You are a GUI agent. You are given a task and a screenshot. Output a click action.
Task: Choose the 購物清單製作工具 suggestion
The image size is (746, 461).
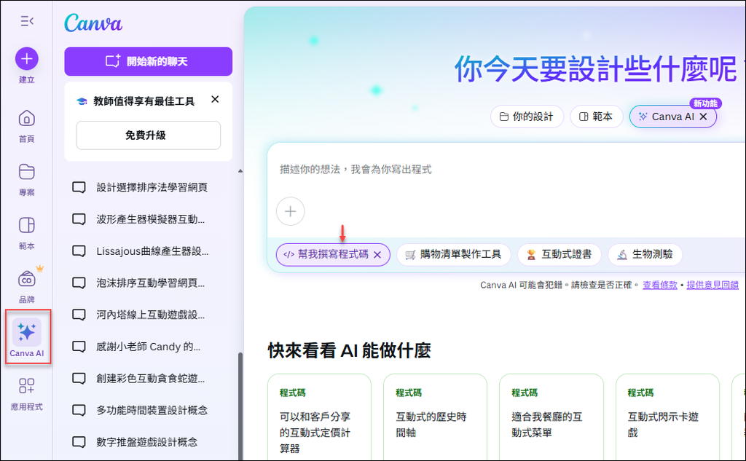pyautogui.click(x=453, y=254)
